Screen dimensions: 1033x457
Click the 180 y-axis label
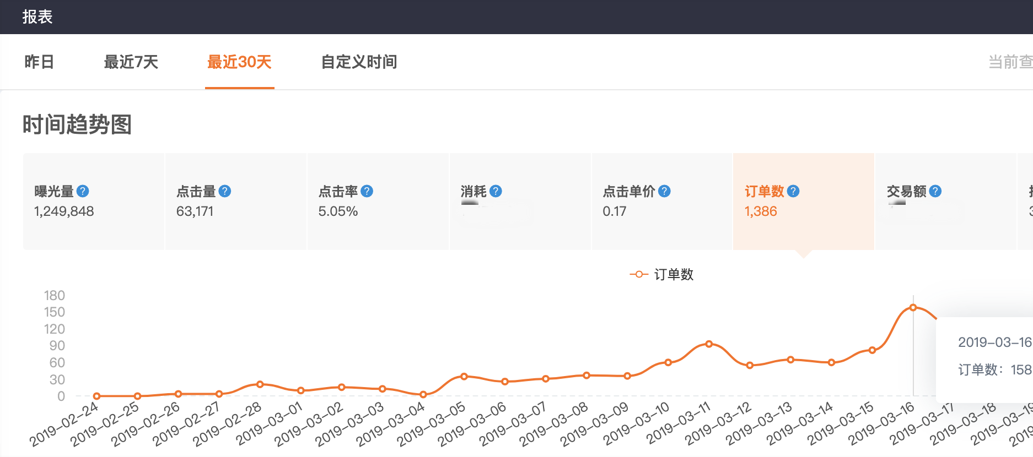(x=55, y=296)
